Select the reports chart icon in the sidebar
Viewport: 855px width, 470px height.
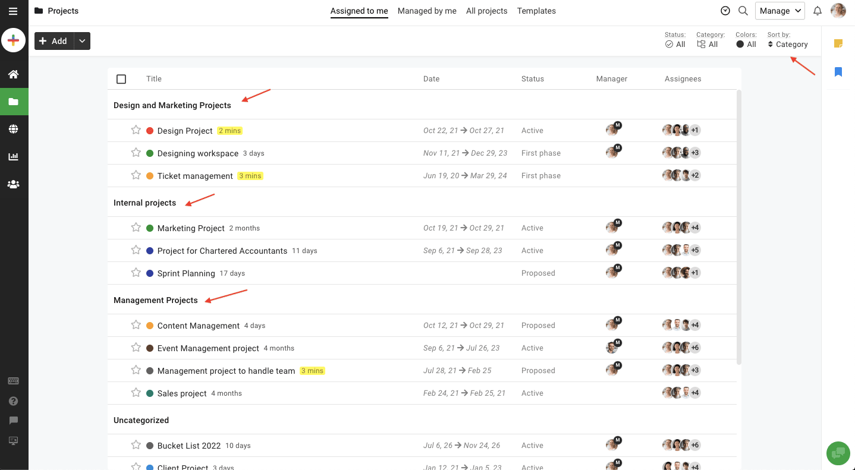13,156
